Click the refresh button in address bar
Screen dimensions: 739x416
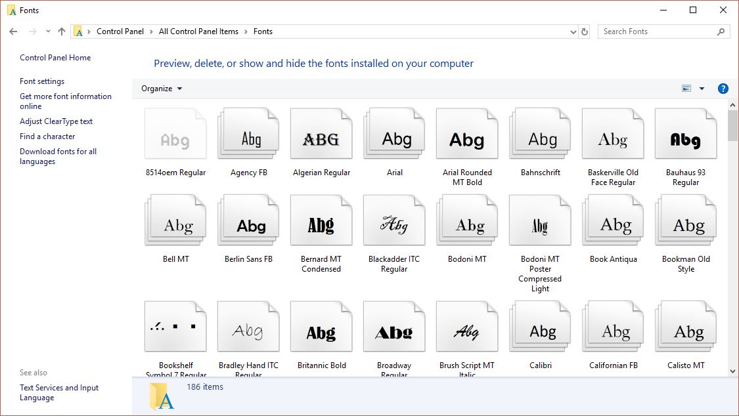click(585, 31)
